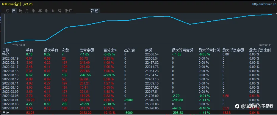Open the 月 monthly tab
This screenshot has height=115, width=277.
click(x=27, y=11)
